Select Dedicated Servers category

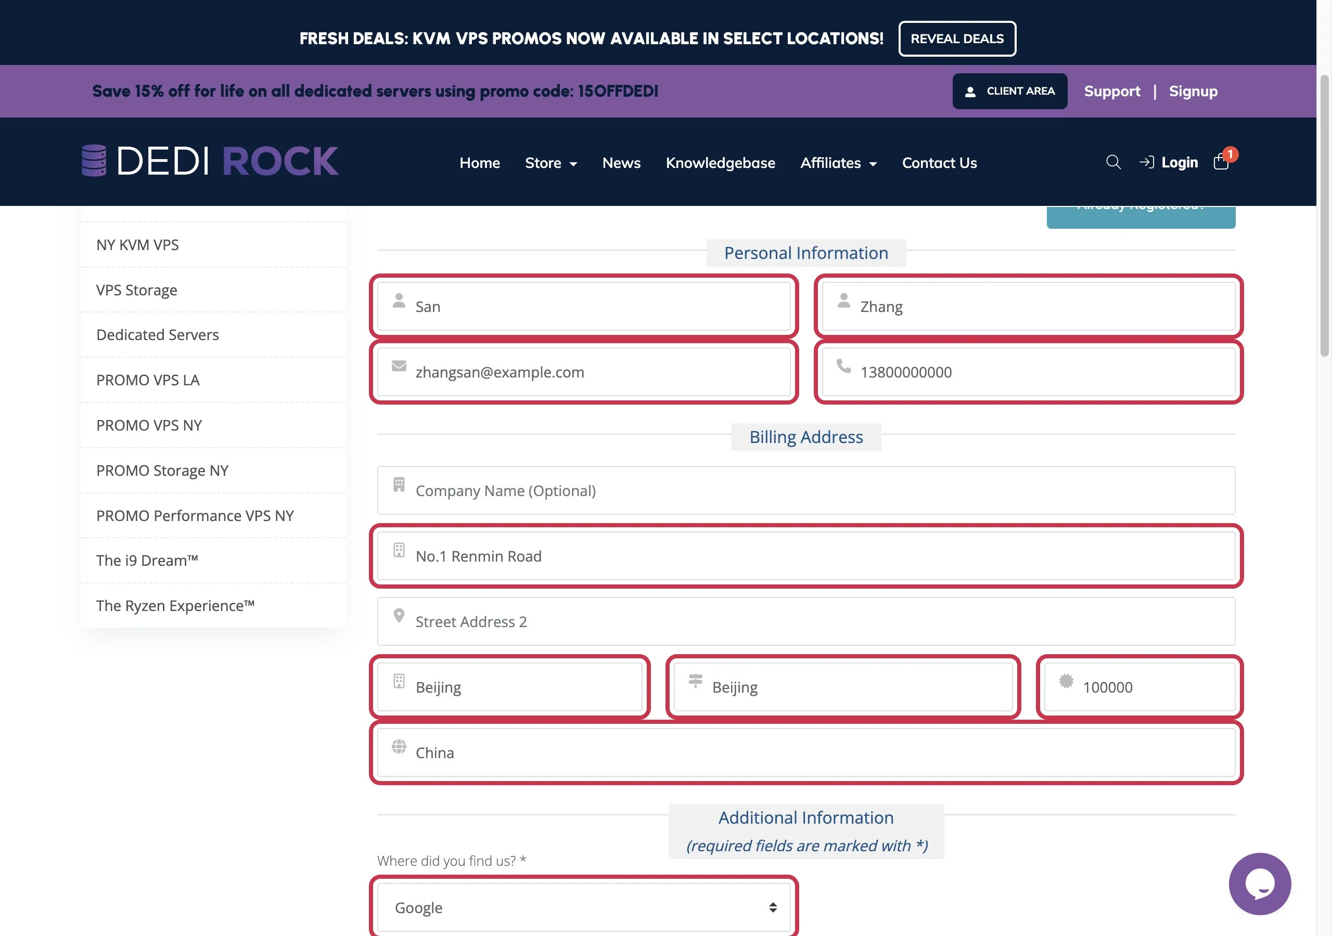213,334
